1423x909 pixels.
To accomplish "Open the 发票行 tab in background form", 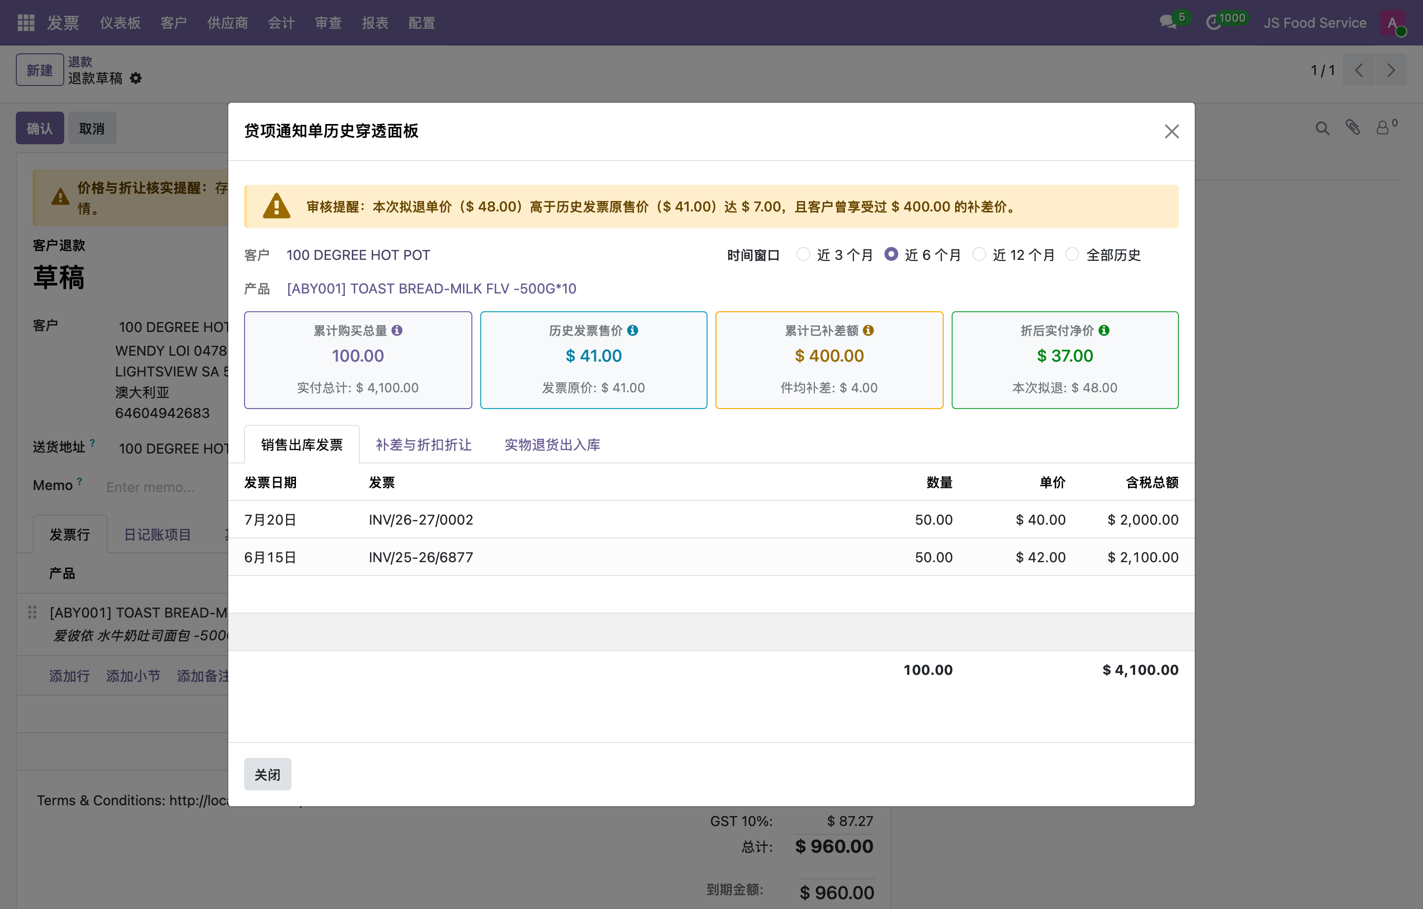I will [x=70, y=535].
